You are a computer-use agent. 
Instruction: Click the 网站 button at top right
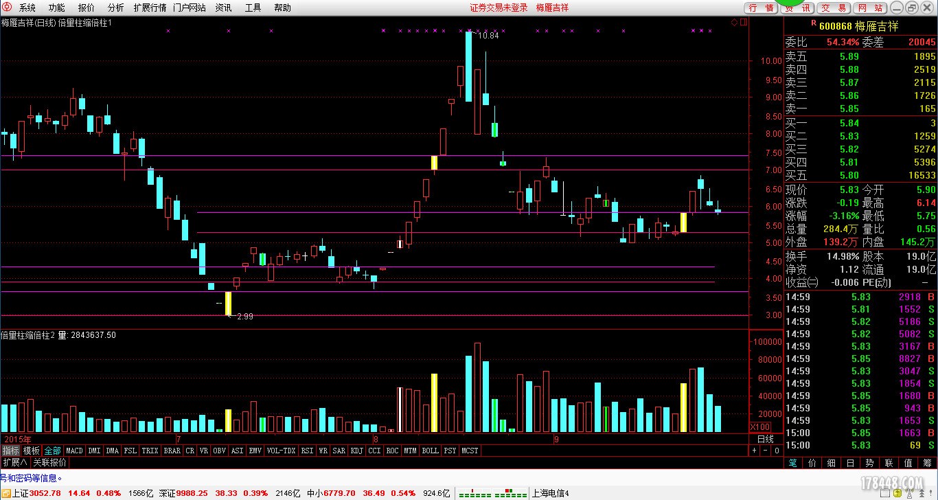pos(870,8)
